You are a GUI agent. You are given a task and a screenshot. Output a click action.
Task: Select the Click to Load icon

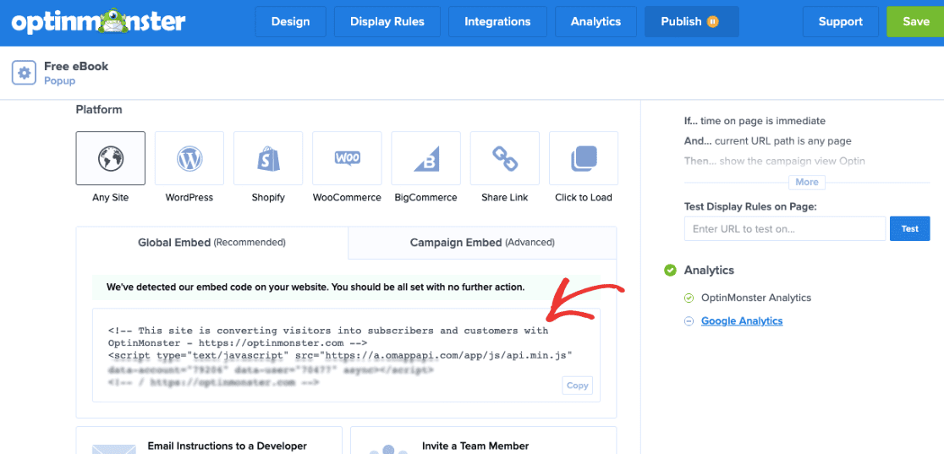[584, 158]
